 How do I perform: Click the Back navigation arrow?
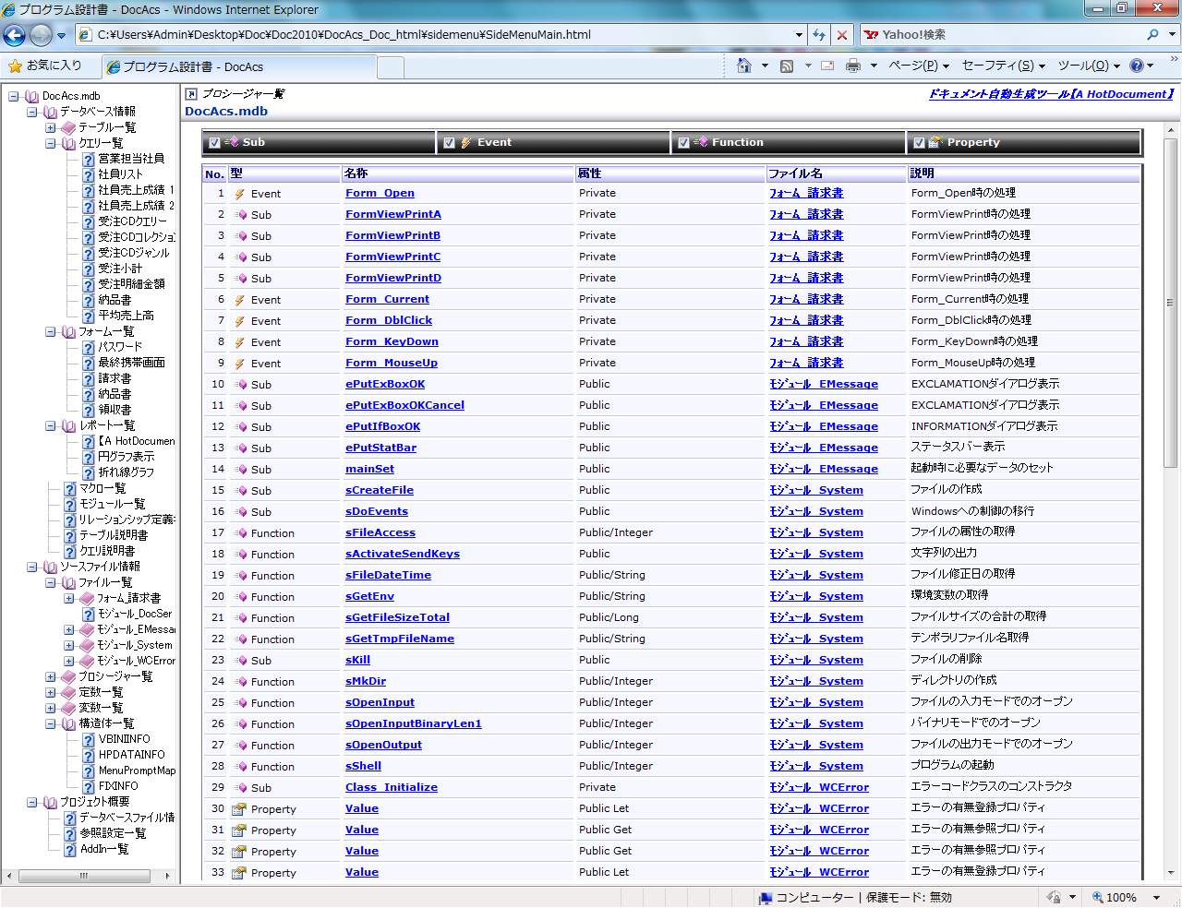click(x=15, y=35)
